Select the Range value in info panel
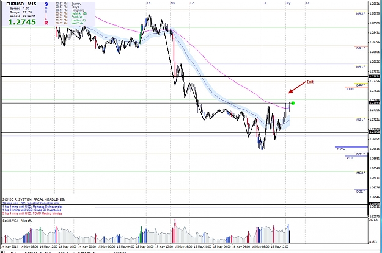Viewport: 382px width, 253px height. pyautogui.click(x=28, y=12)
